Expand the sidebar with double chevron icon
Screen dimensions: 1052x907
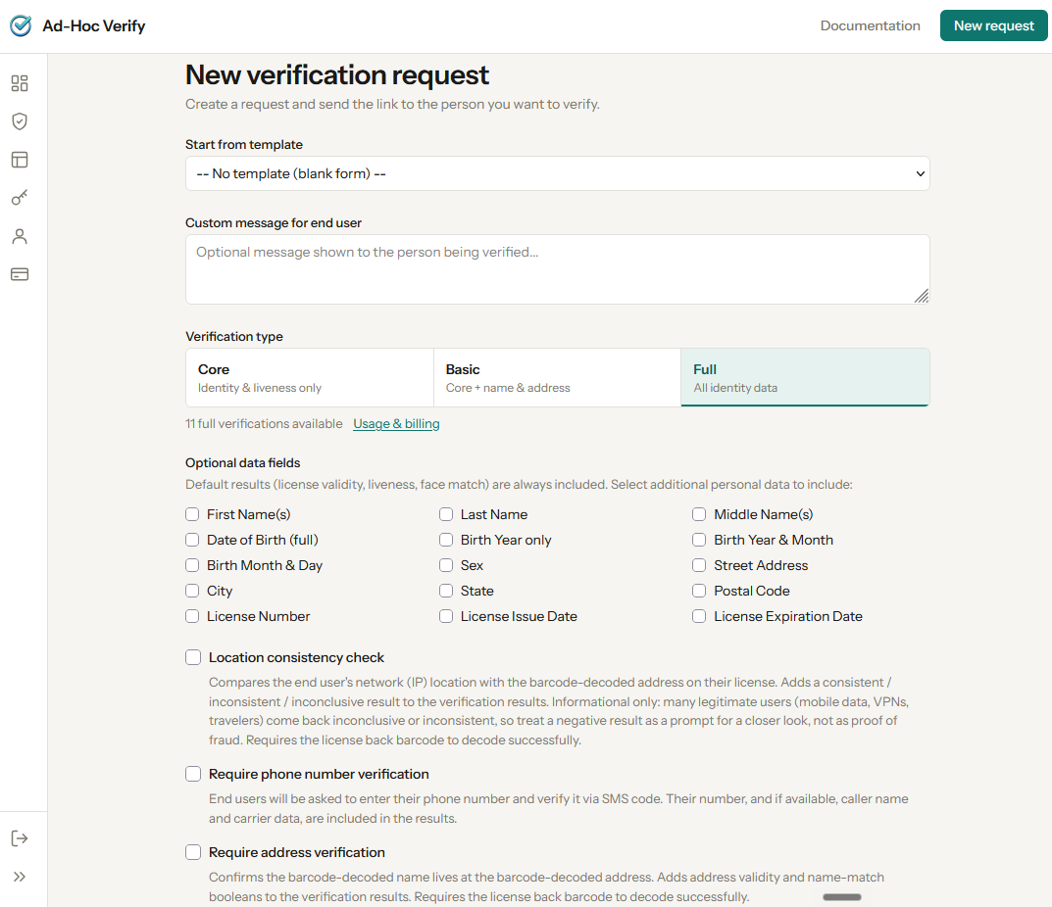point(20,877)
